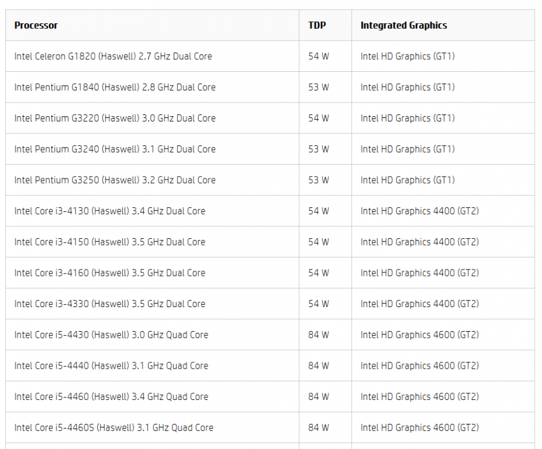542x449 pixels.
Task: Click the Processor column header
Action: pos(36,25)
